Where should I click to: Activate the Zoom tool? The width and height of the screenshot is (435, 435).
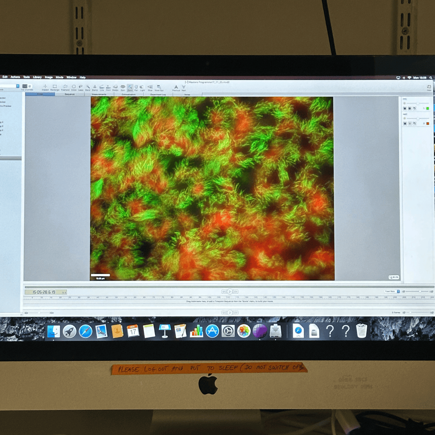click(130, 87)
